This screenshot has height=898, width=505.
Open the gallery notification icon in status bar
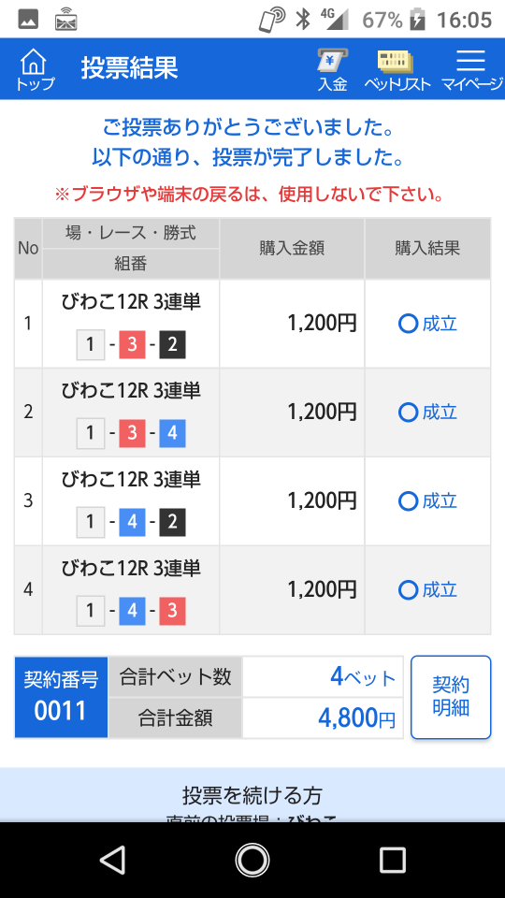coord(28,21)
